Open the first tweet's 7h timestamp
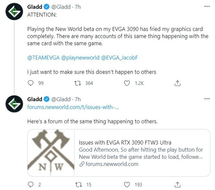The width and height of the screenshot is (215, 190). (78, 7)
